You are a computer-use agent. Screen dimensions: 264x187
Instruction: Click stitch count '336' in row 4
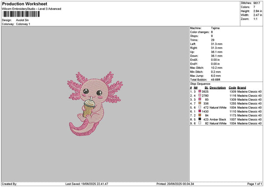pyautogui.click(x=206, y=104)
